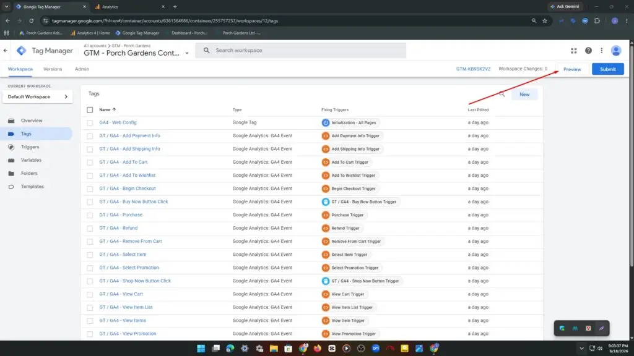The image size is (634, 356).
Task: Click the tags table search magnifier icon
Action: (502, 94)
